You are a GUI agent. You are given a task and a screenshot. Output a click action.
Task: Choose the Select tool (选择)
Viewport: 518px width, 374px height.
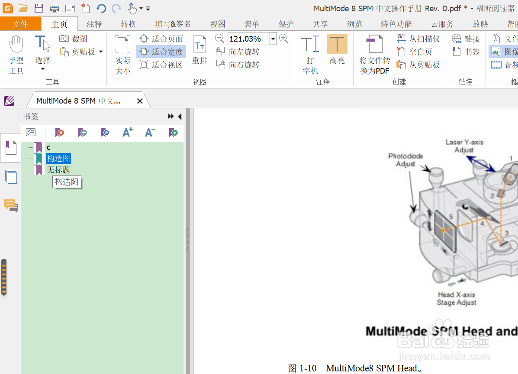(42, 50)
